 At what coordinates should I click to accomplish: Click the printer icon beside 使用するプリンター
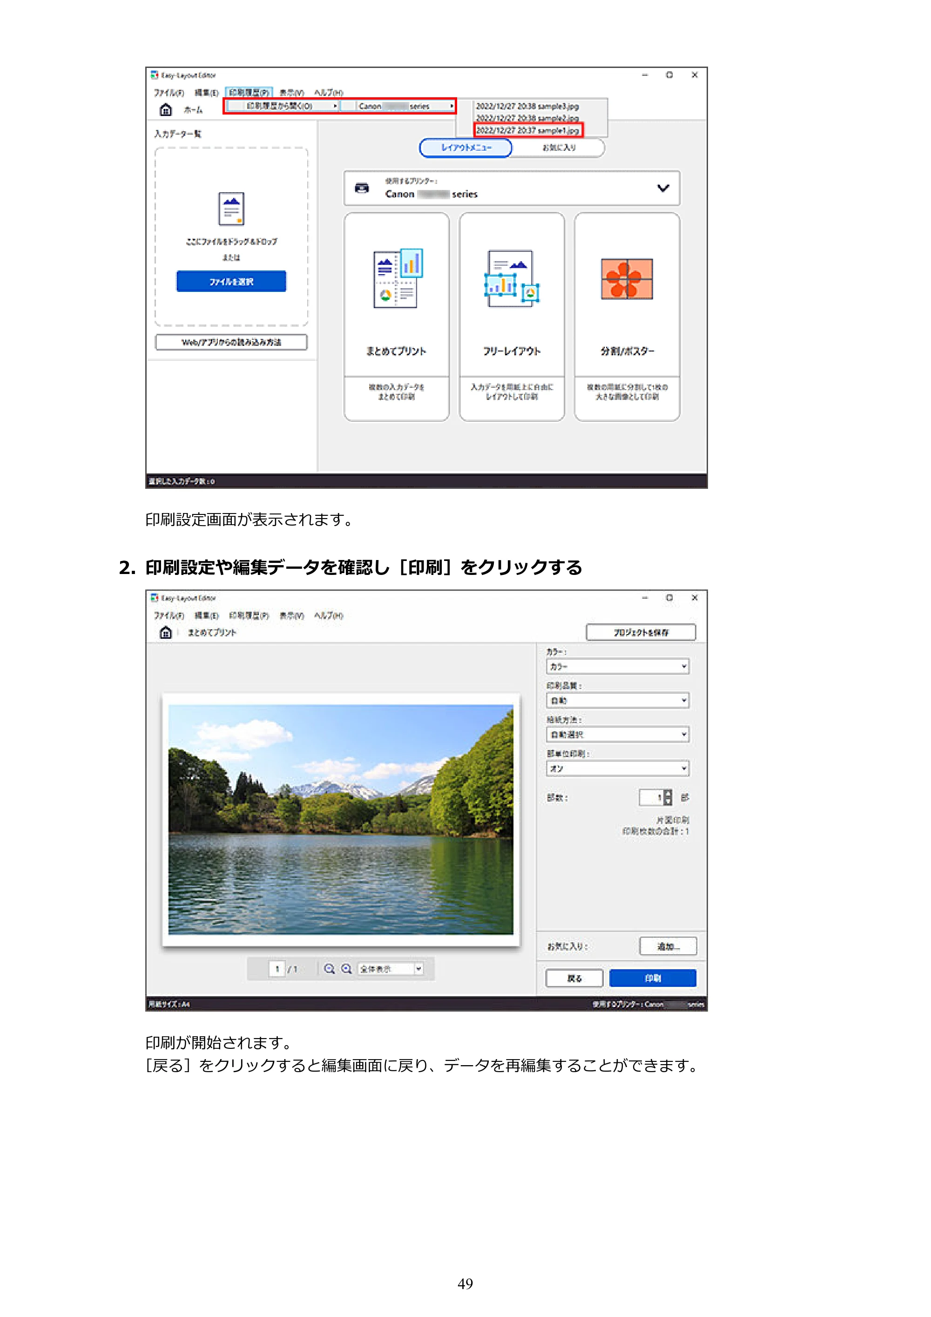point(362,188)
